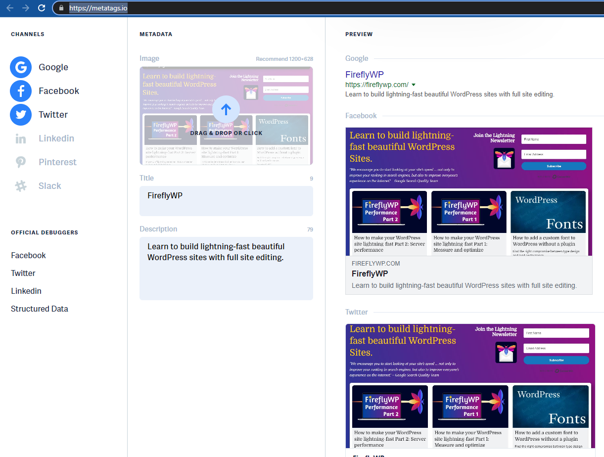The image size is (604, 457).
Task: Switch to the Facebook preview section
Action: 361,115
